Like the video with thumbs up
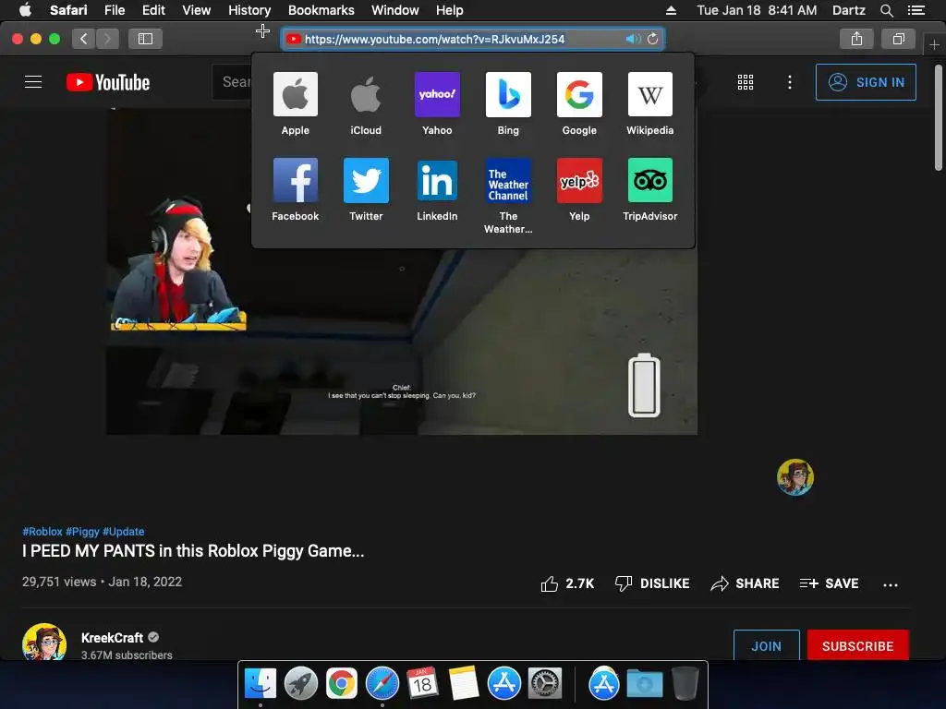 (567, 583)
